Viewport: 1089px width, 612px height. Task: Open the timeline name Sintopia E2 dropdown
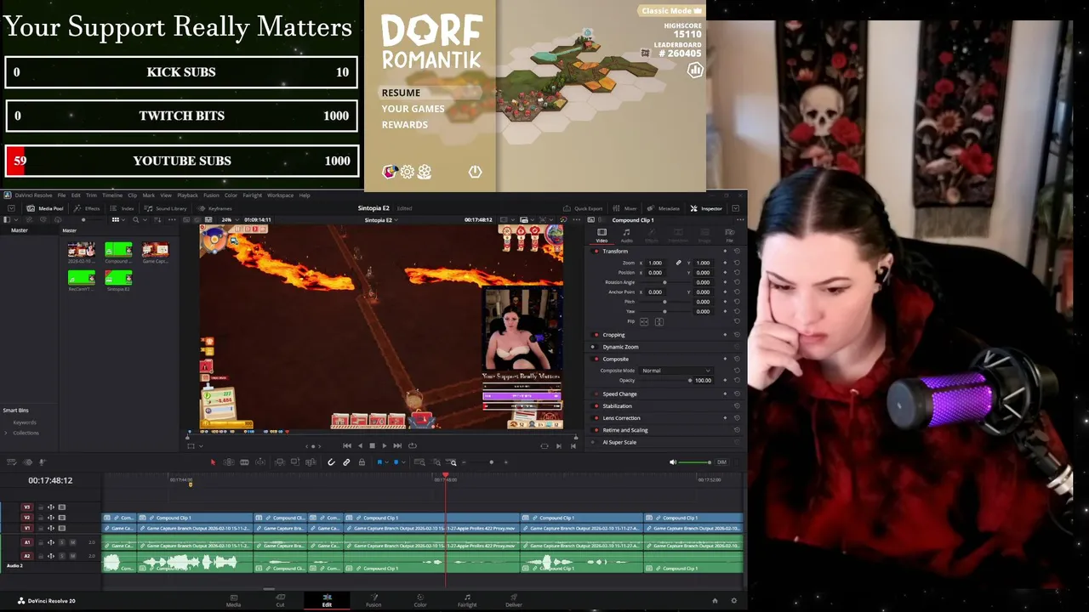click(x=381, y=220)
